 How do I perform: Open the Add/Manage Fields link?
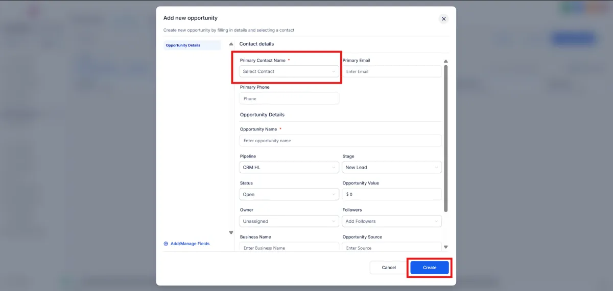pyautogui.click(x=190, y=244)
